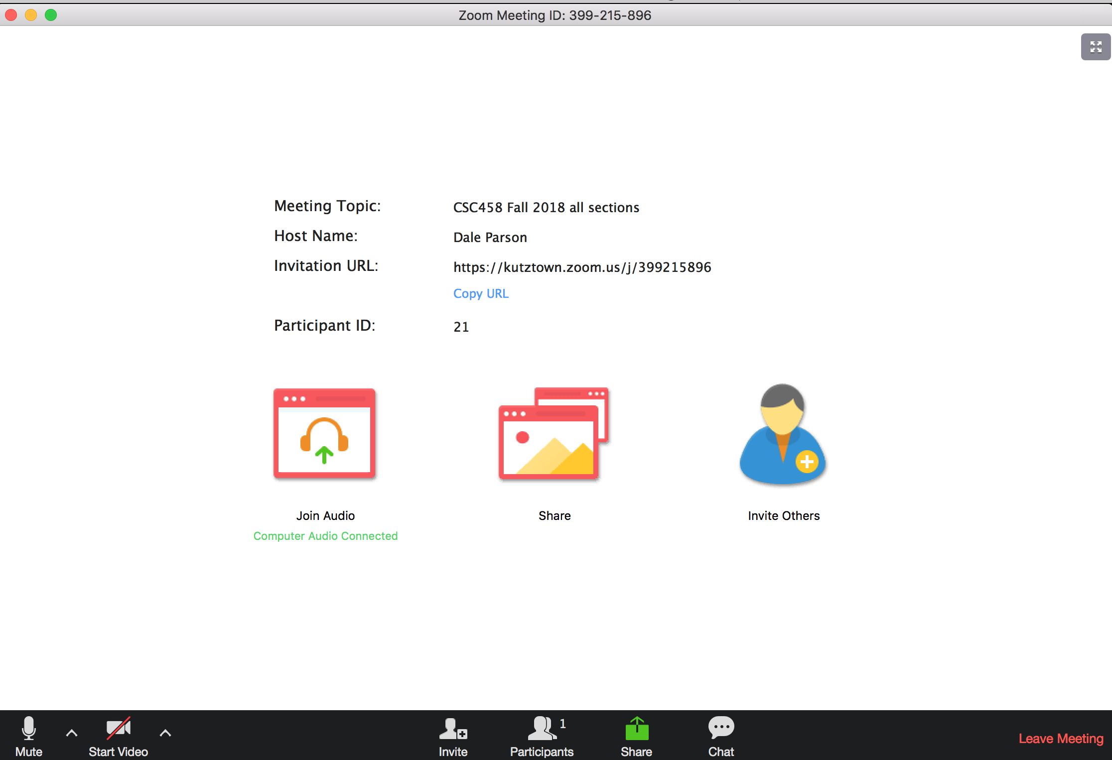Click the Invite Others person icon
This screenshot has width=1112, height=760.
tap(783, 434)
